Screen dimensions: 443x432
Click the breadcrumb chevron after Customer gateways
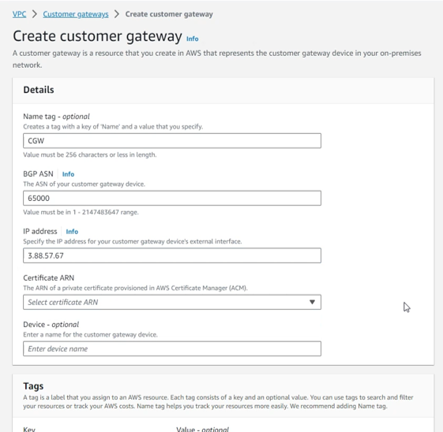point(117,14)
